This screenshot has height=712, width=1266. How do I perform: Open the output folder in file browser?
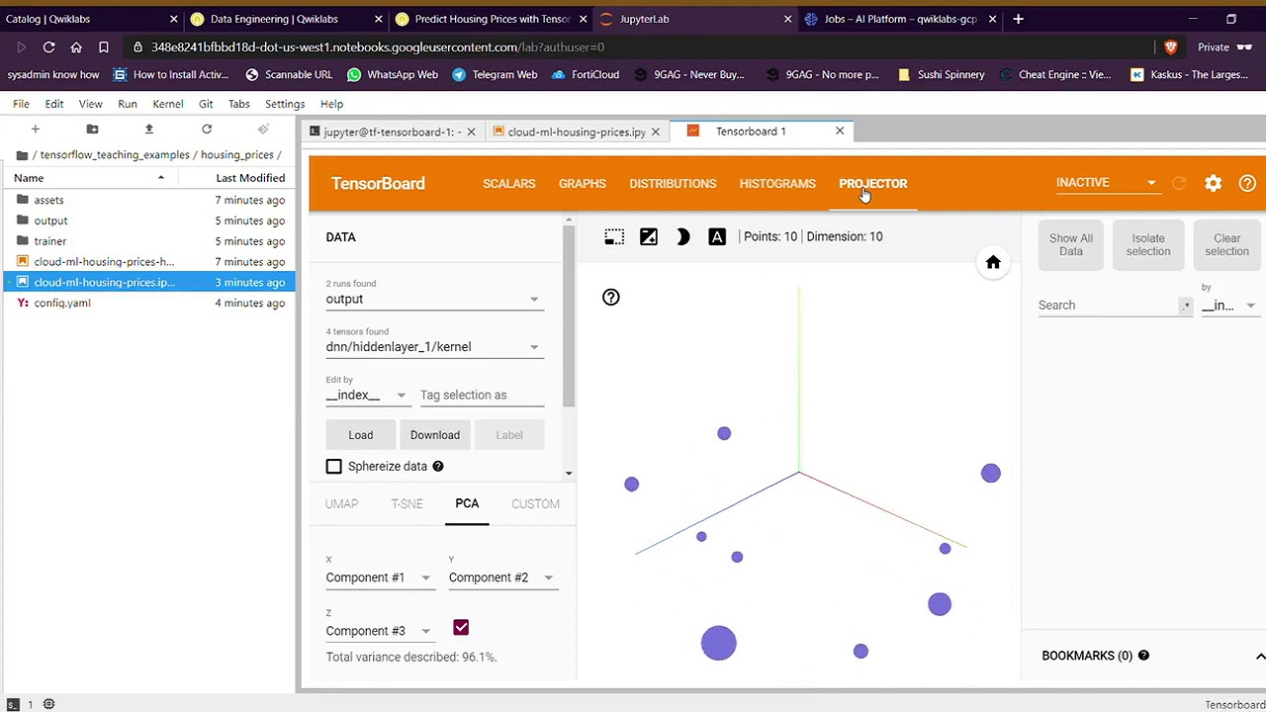[x=51, y=221]
